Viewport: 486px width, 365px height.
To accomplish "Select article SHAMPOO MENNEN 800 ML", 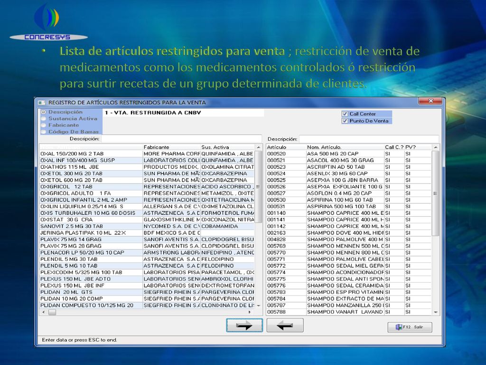I will tap(349, 253).
